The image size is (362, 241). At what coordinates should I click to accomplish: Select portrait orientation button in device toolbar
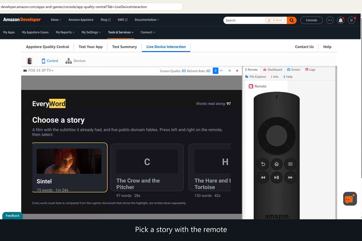coord(216,70)
